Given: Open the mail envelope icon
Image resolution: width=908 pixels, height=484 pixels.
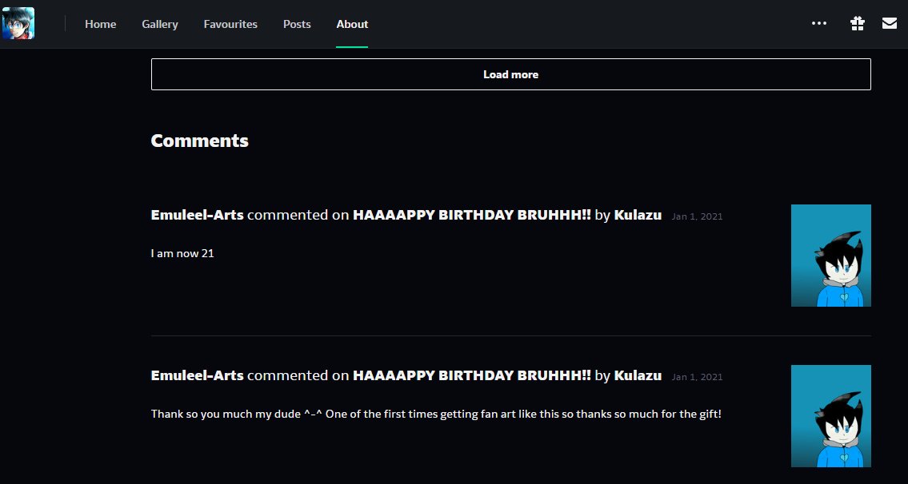Looking at the screenshot, I should [890, 23].
